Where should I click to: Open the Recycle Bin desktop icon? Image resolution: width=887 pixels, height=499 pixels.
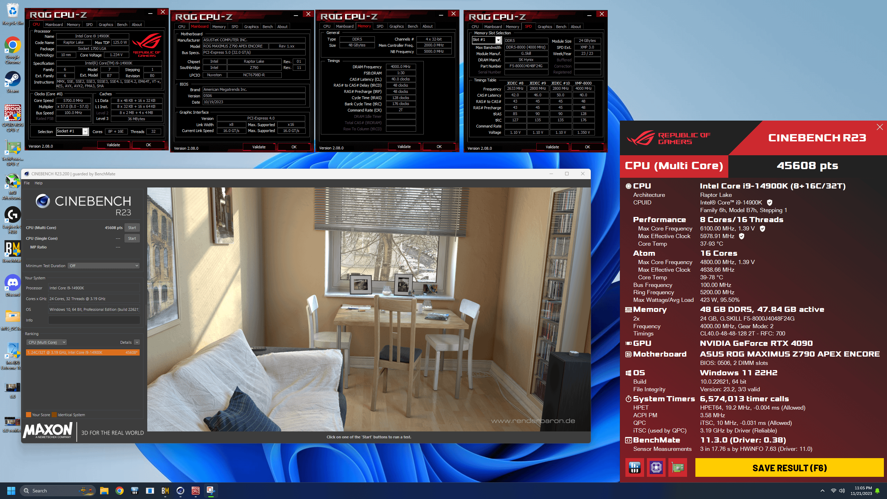[x=12, y=14]
